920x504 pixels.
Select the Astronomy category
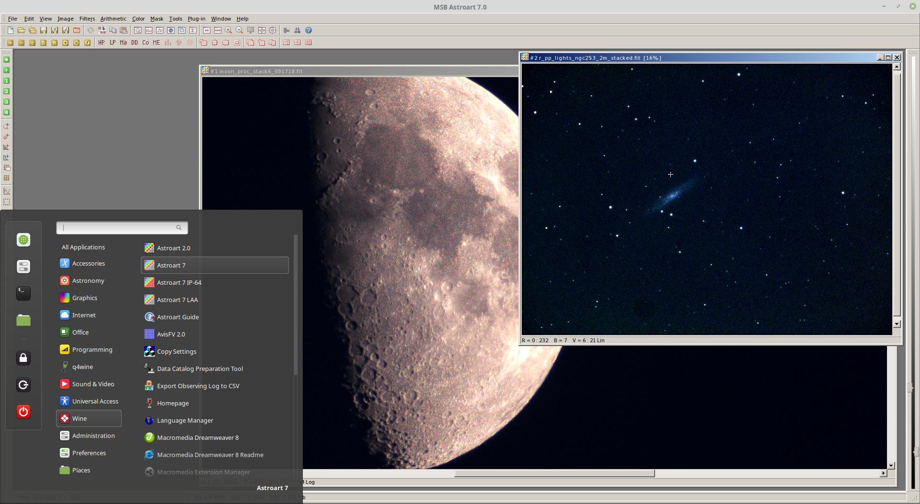pyautogui.click(x=89, y=280)
